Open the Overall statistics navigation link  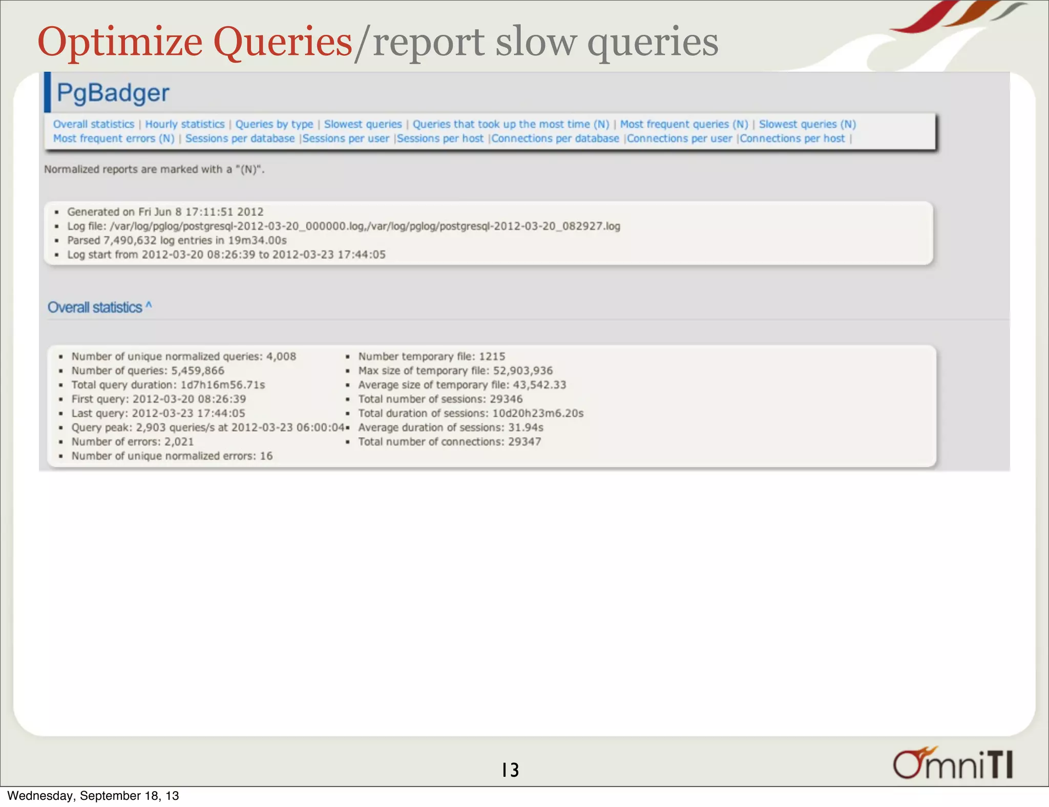(94, 124)
